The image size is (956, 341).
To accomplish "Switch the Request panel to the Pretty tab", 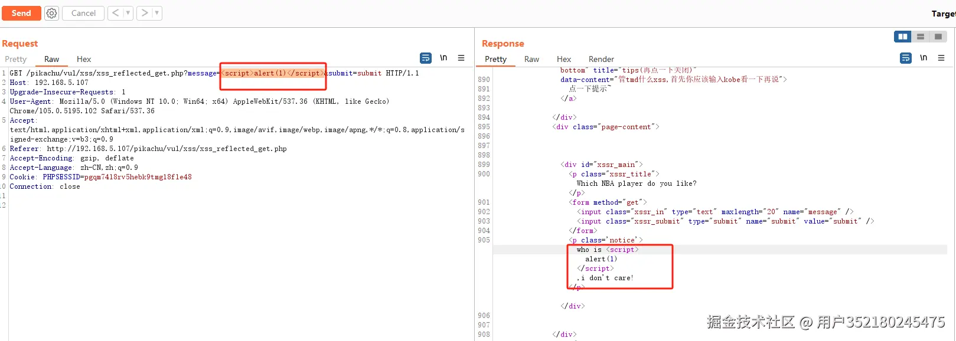I will point(16,59).
